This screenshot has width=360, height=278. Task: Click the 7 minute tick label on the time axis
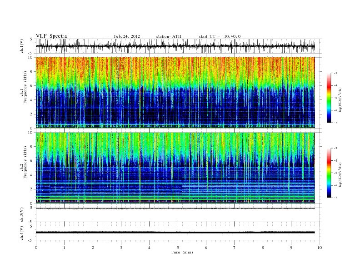pos(235,248)
